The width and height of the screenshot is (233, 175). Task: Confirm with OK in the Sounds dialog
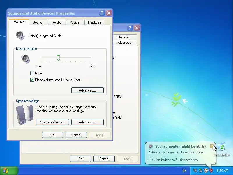pos(52,135)
